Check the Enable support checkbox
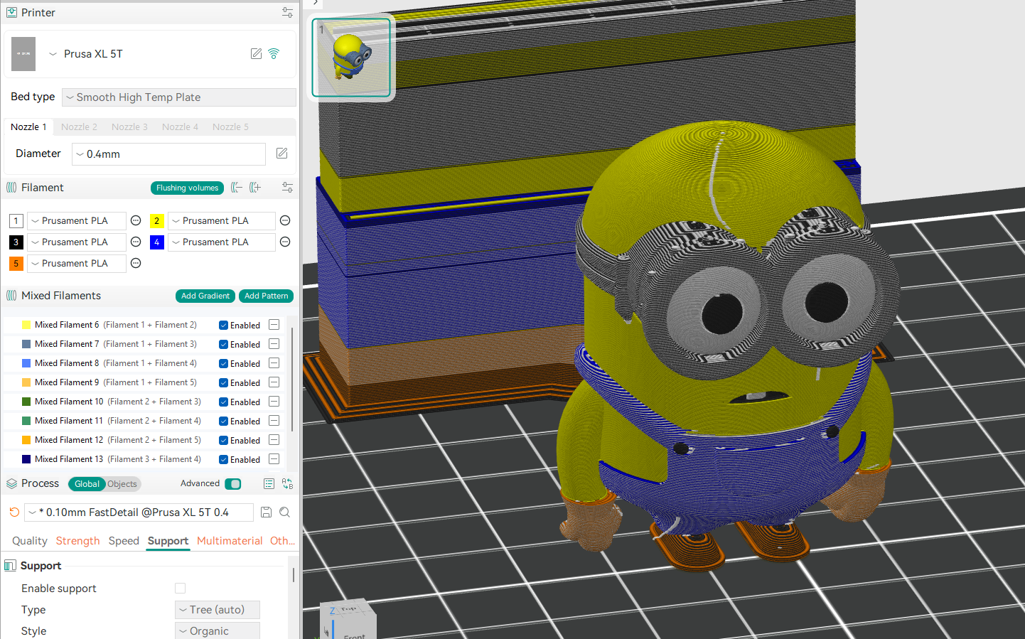 click(181, 589)
